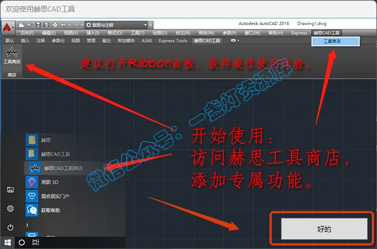Open the 插入(I) menu

pyautogui.click(x=93, y=33)
